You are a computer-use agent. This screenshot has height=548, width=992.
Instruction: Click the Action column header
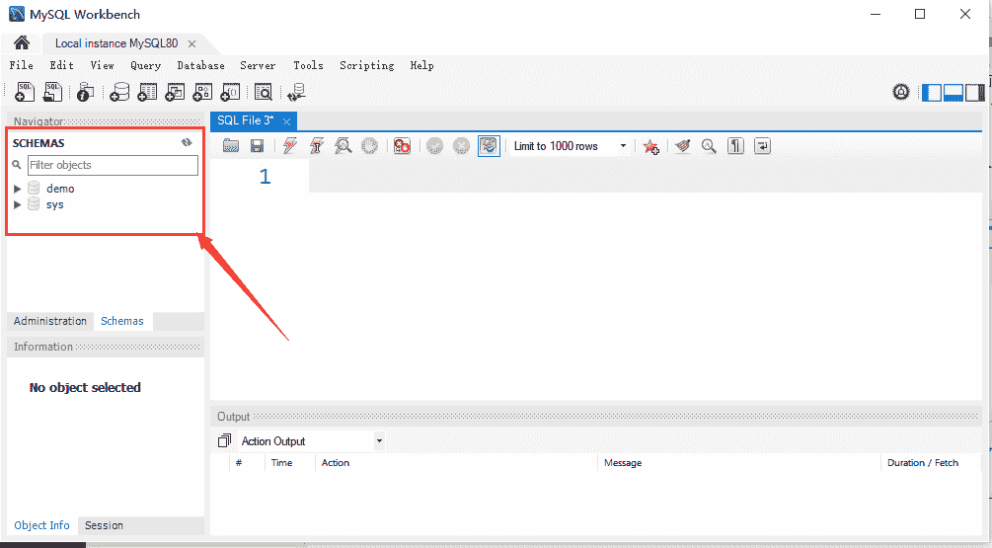pyautogui.click(x=336, y=462)
